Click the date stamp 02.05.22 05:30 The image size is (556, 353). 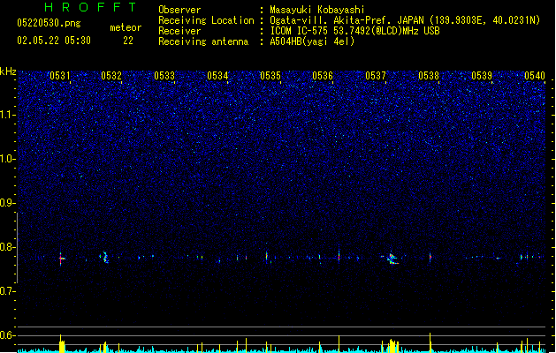[54, 41]
